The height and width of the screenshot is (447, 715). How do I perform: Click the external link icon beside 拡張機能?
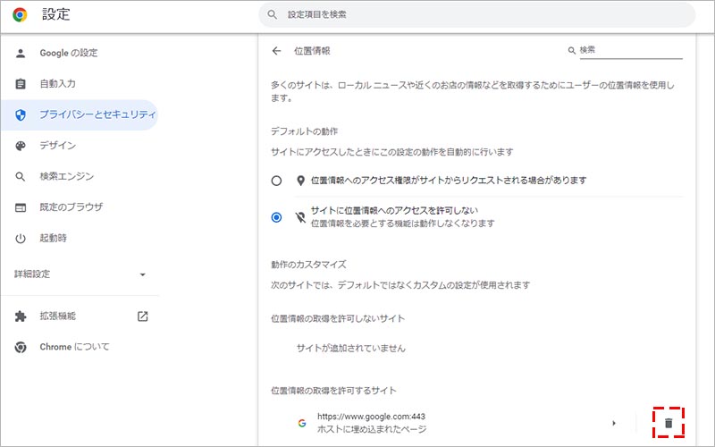pyautogui.click(x=142, y=316)
